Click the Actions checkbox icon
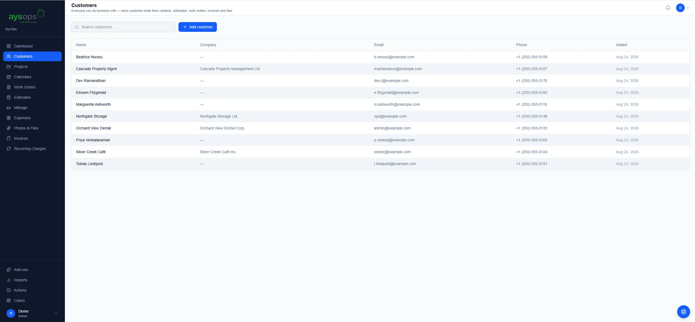Screen dimensions: 695x322 pyautogui.click(x=9, y=290)
